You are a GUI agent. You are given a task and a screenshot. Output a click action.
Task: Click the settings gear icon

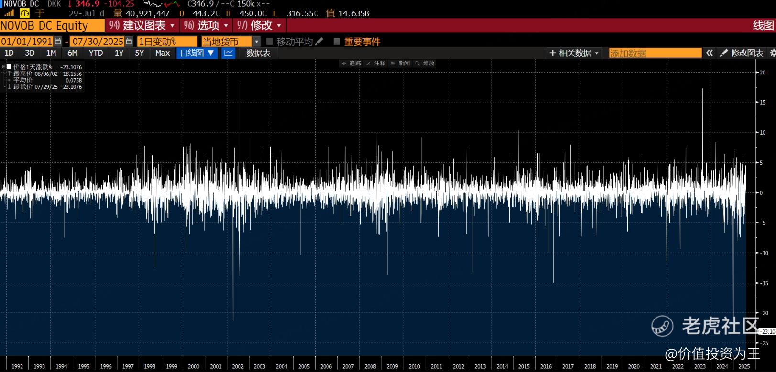pyautogui.click(x=772, y=53)
